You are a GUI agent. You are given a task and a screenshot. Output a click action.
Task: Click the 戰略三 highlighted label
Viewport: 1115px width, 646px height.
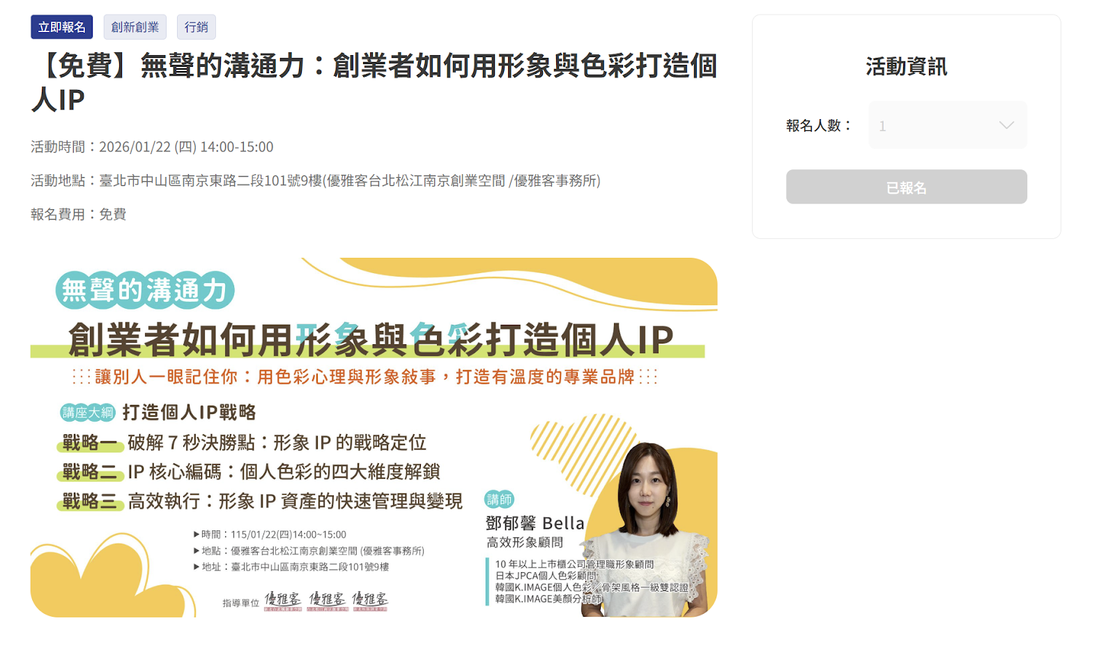(x=90, y=501)
